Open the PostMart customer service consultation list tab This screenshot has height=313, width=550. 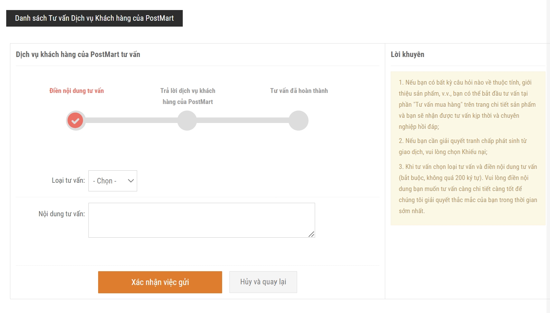tap(94, 18)
